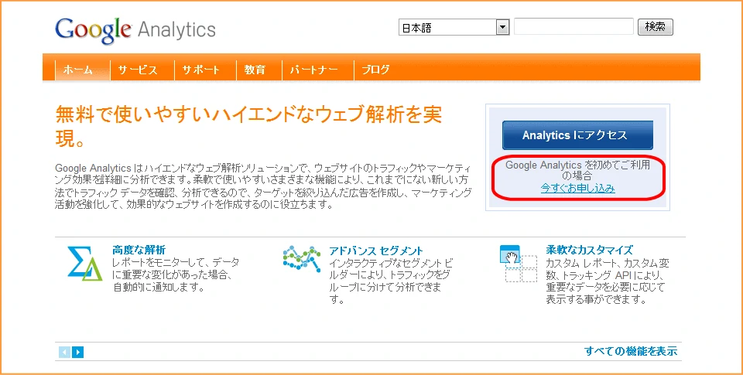The width and height of the screenshot is (743, 375).
Task: Click the 今すぐお申し込み sign-up link
Action: tap(577, 188)
